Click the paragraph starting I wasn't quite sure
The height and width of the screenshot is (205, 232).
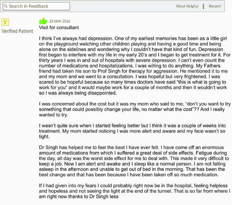click(132, 131)
